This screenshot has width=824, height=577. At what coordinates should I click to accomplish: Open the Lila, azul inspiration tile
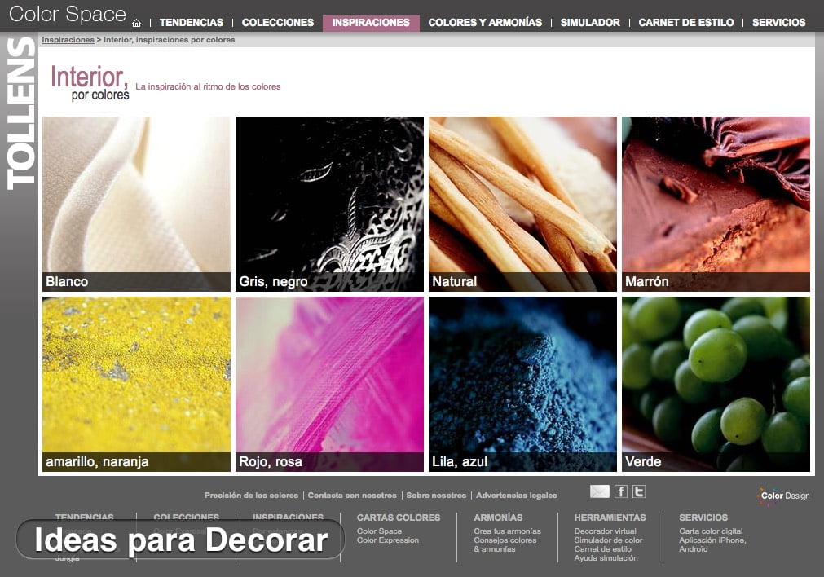523,384
